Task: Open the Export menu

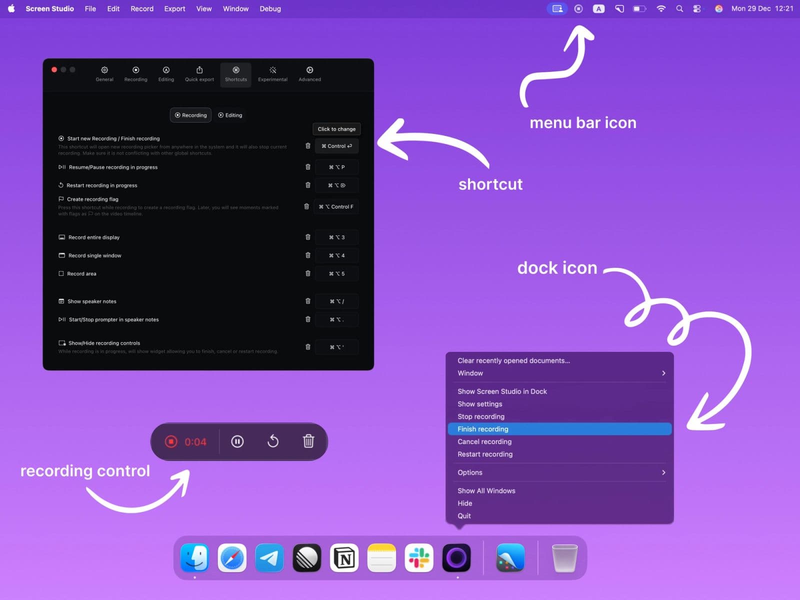Action: point(174,8)
